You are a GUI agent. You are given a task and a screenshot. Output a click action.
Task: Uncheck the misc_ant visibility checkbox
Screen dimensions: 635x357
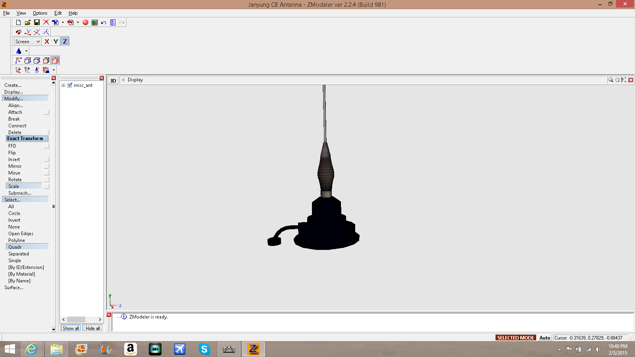point(70,85)
